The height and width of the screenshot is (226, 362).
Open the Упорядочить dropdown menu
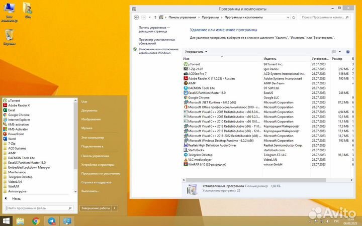(196, 52)
